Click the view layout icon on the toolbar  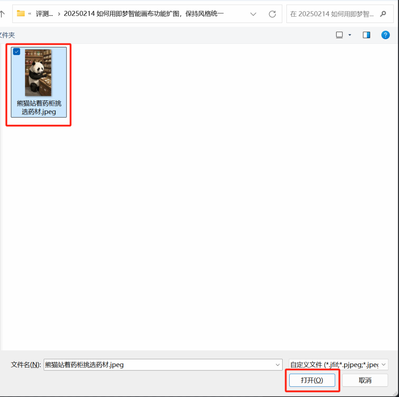pyautogui.click(x=339, y=34)
